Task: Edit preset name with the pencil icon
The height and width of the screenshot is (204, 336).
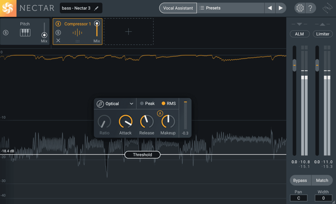Action: coord(96,8)
